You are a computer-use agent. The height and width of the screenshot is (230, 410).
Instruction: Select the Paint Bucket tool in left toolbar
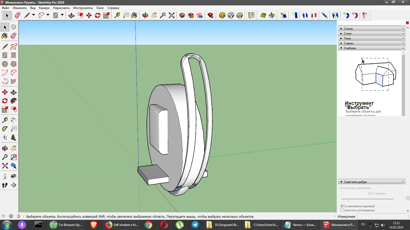click(x=5, y=36)
